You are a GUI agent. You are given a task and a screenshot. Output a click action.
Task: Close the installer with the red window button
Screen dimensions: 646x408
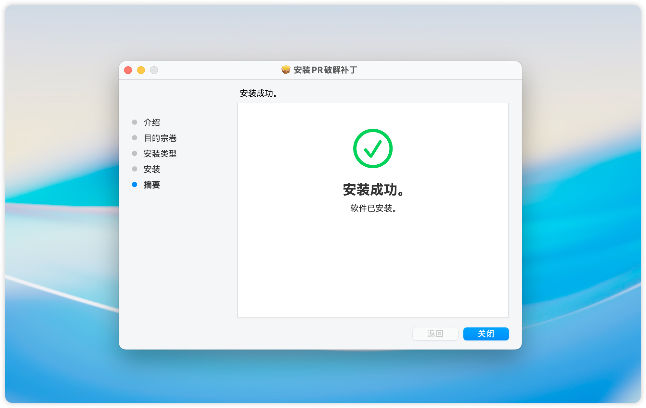coord(128,70)
